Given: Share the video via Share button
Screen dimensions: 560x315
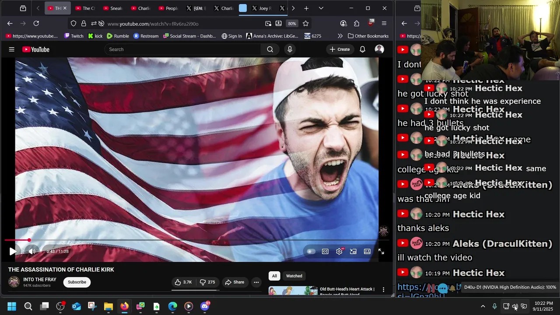Looking at the screenshot, I should pyautogui.click(x=235, y=282).
